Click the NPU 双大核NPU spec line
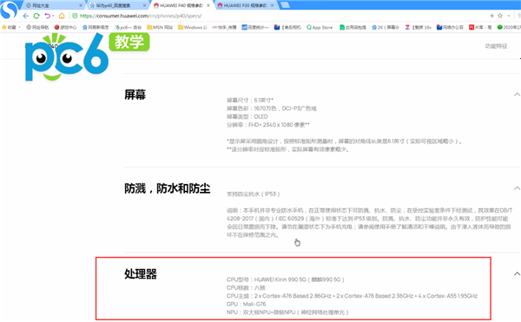This screenshot has height=322, width=521. (287, 312)
